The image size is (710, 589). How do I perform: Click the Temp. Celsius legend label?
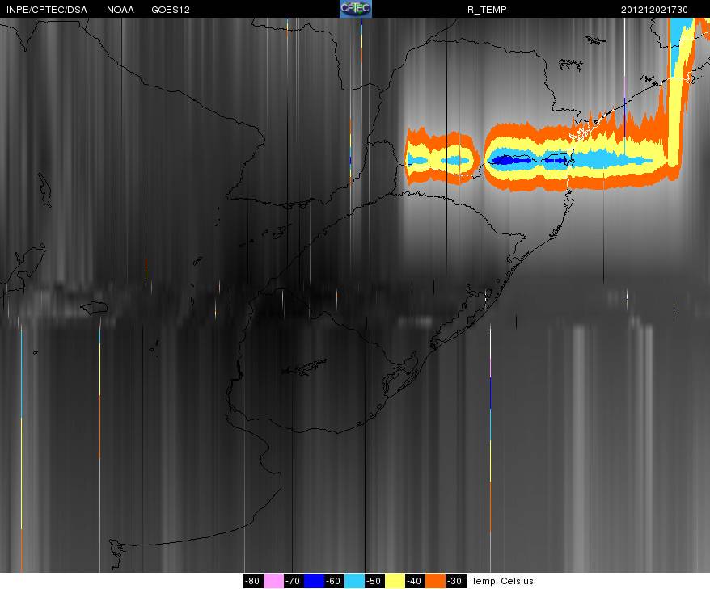pyautogui.click(x=502, y=581)
